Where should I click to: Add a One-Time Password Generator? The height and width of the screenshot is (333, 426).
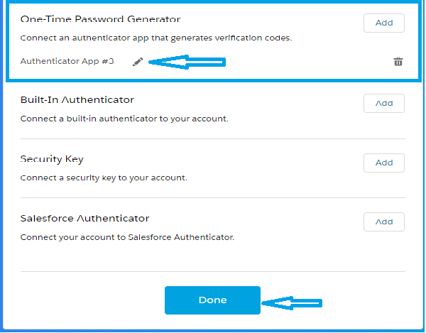pyautogui.click(x=384, y=23)
